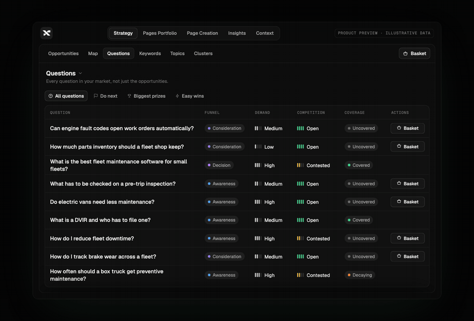Open 'Do electric vans need less maintenance?'
This screenshot has height=321, width=474.
coord(102,202)
